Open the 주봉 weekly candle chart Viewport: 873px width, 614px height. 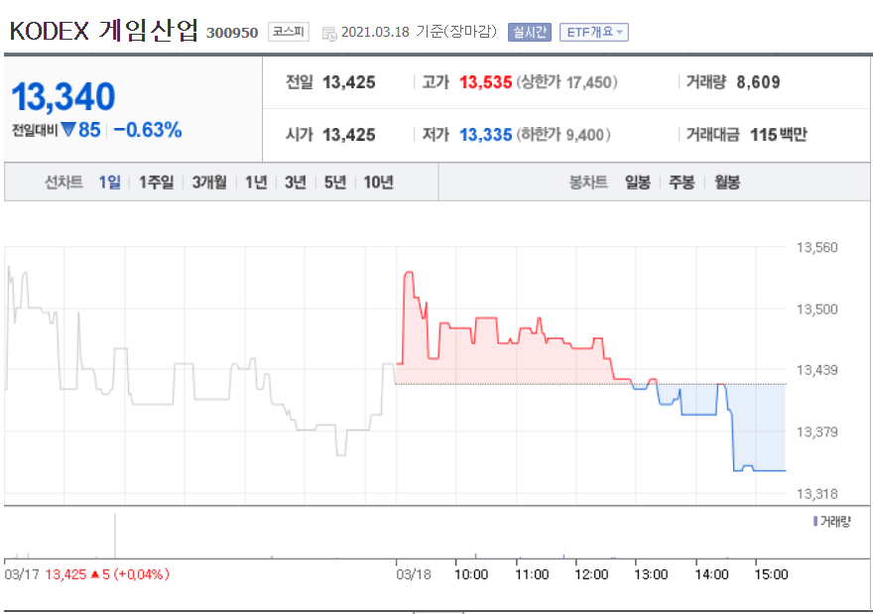click(682, 182)
